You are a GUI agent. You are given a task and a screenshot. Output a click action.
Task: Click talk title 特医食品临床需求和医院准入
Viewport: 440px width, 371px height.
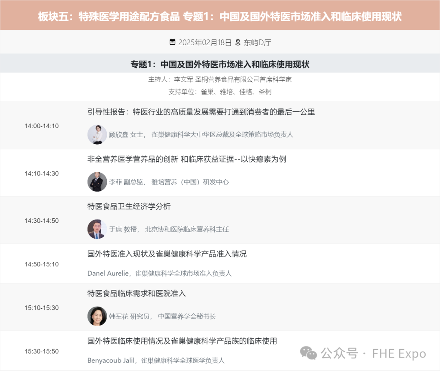click(x=136, y=293)
